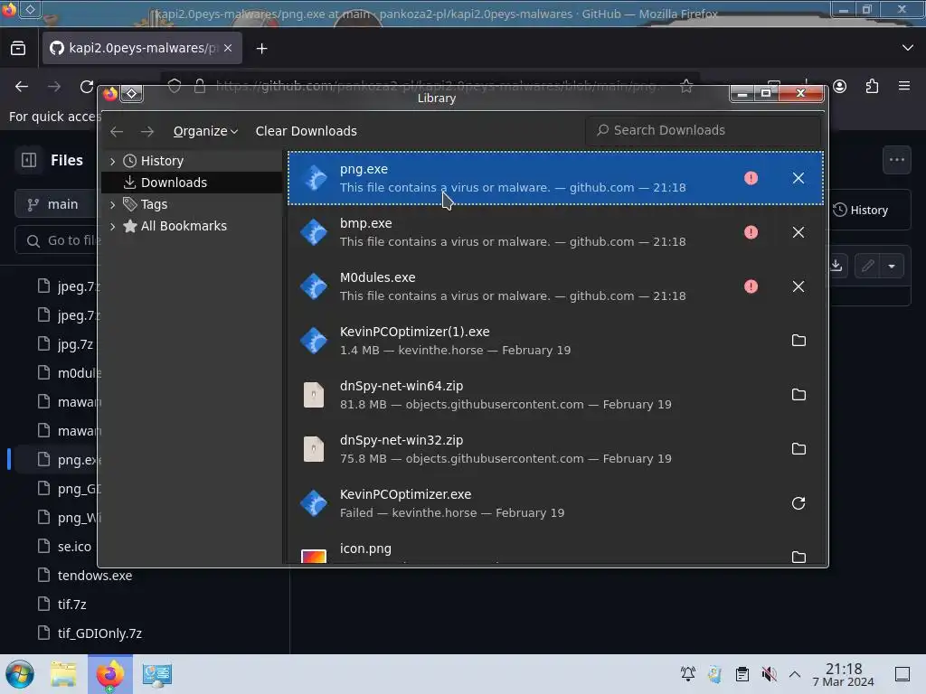Image resolution: width=926 pixels, height=694 pixels.
Task: Open main branch selector on GitHub
Action: click(x=56, y=204)
